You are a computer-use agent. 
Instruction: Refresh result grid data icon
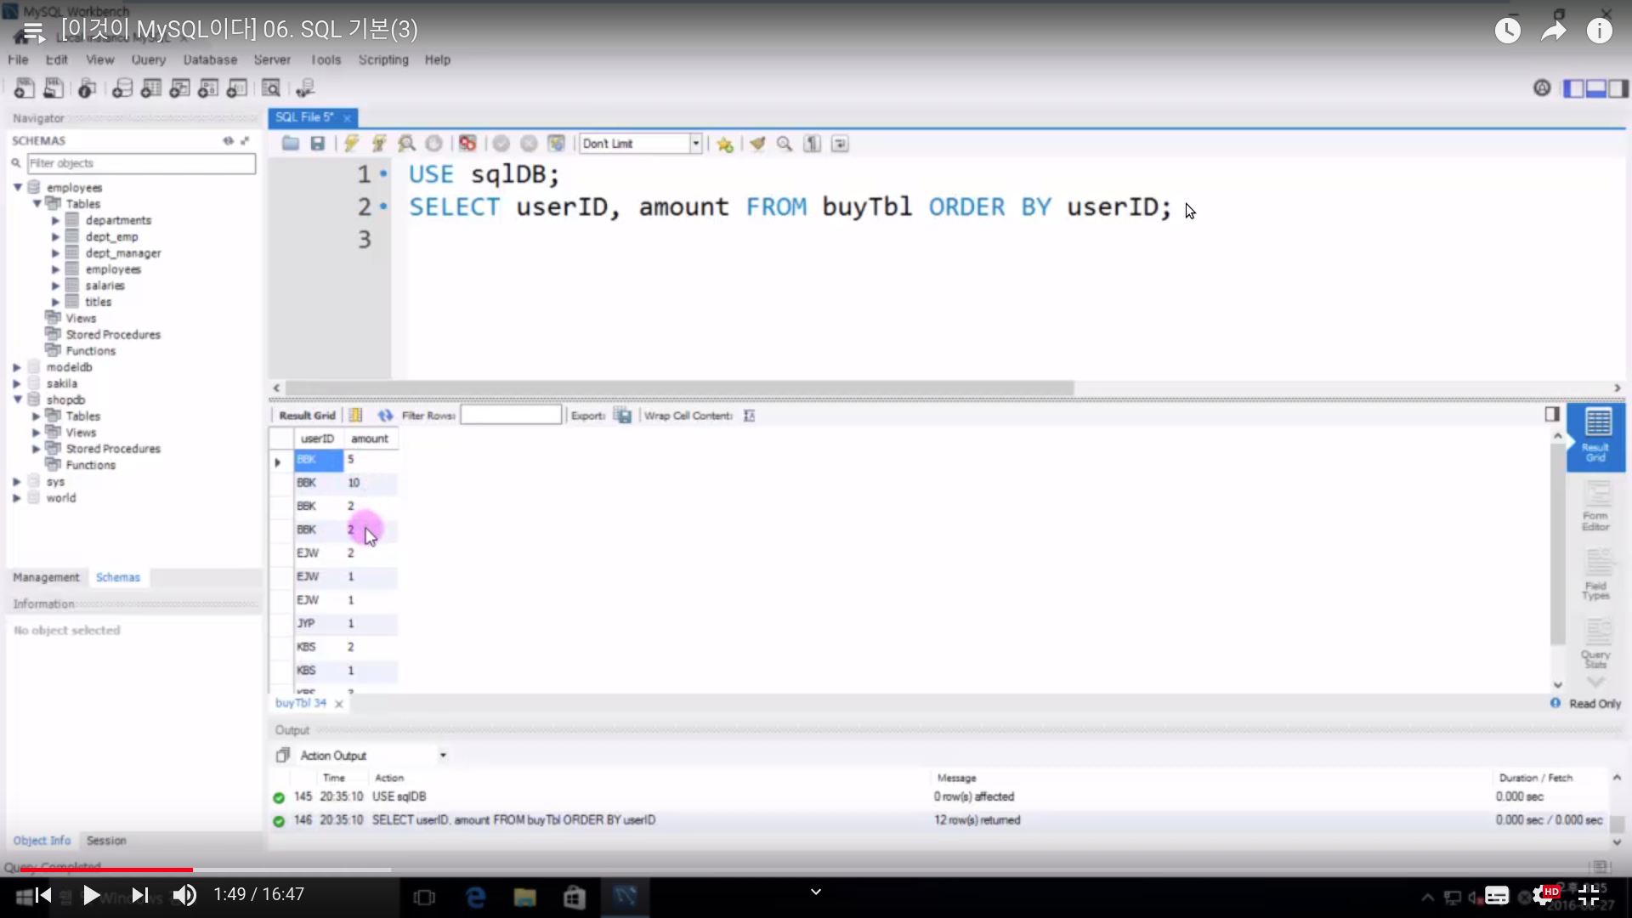(385, 416)
